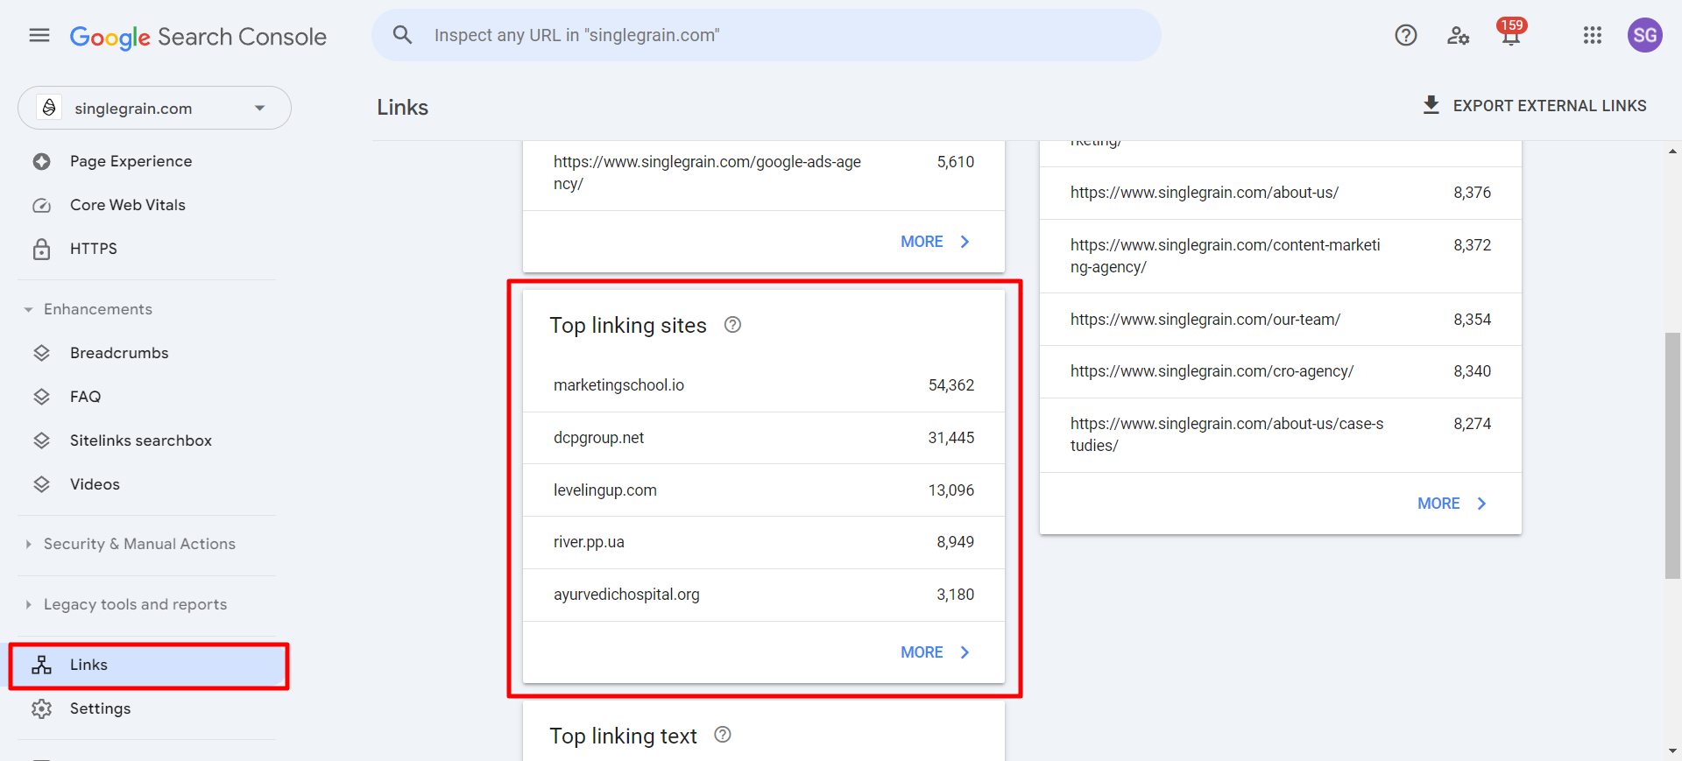The height and width of the screenshot is (761, 1682).
Task: Open notifications bell with 159 badge
Action: [1511, 33]
